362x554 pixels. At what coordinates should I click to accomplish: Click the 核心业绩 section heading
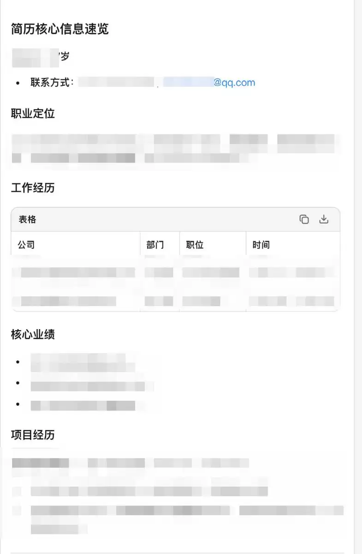(x=33, y=335)
